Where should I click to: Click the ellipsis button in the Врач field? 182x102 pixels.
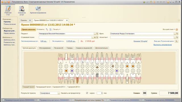[x=175, y=34]
